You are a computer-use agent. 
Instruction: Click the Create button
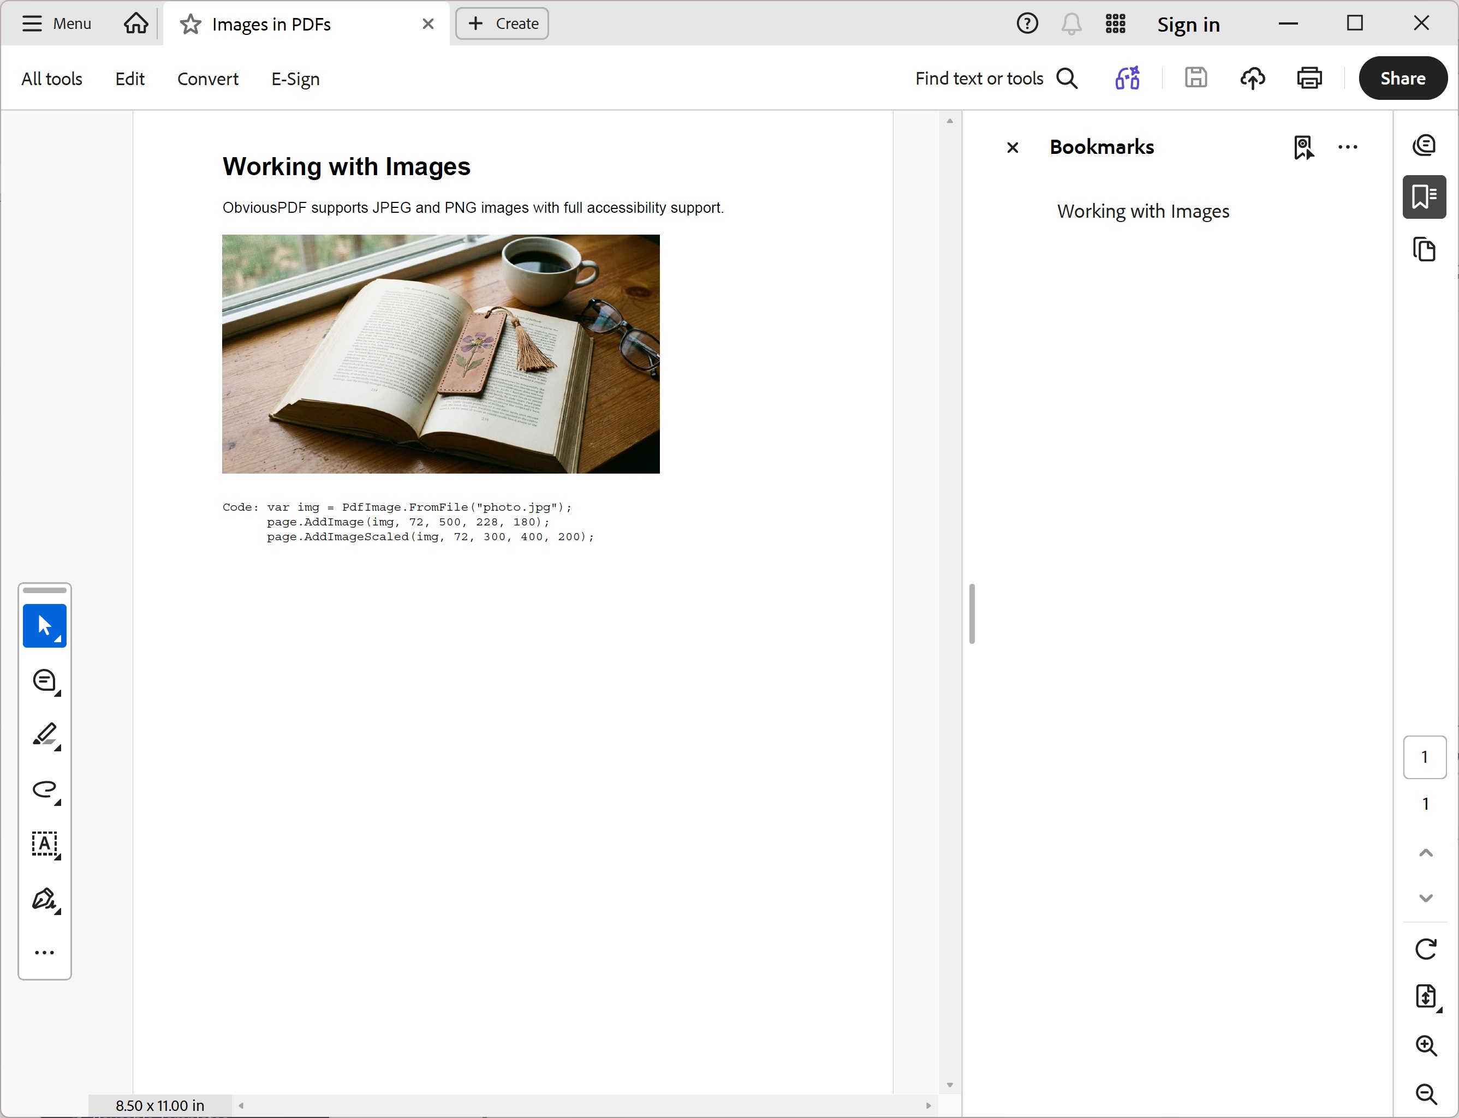pos(501,23)
